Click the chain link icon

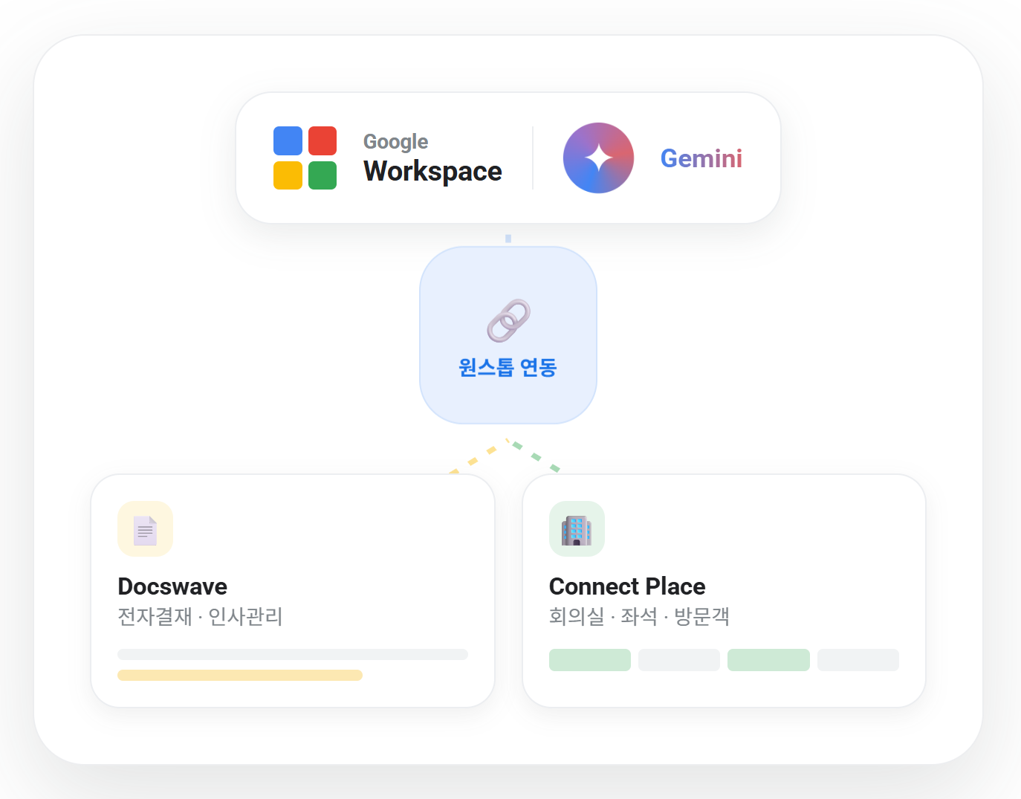coord(509,320)
